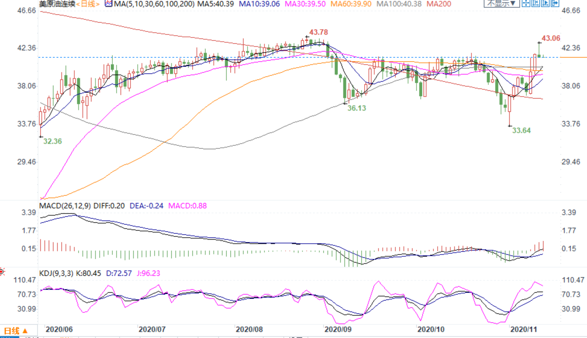Click the K:80.45 value
This screenshot has height=338, width=587.
click(x=89, y=273)
